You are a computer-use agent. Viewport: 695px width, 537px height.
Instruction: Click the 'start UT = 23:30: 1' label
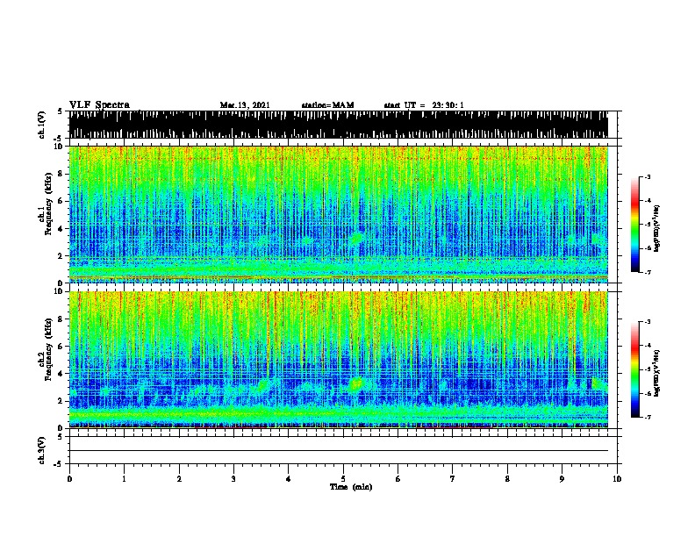tap(424, 105)
